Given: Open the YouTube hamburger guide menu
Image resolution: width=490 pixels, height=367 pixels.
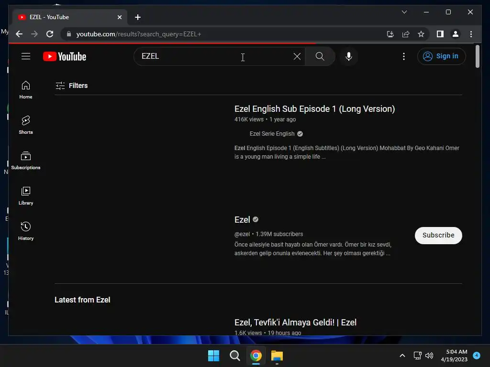Looking at the screenshot, I should pos(26,56).
